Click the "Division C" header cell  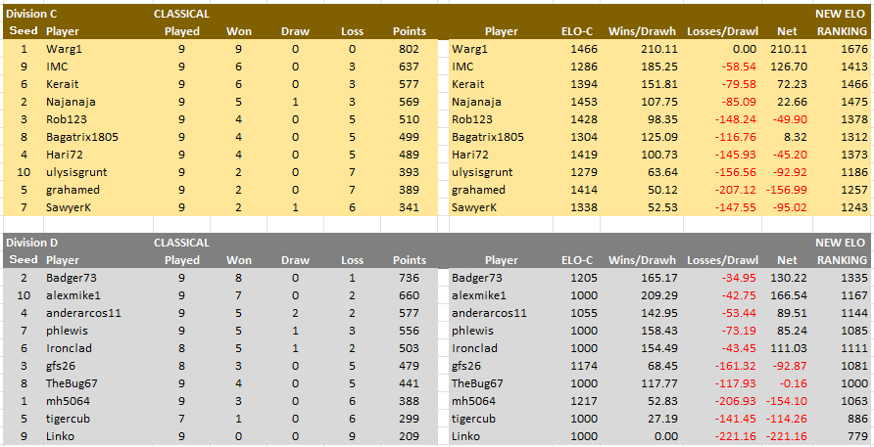31,14
